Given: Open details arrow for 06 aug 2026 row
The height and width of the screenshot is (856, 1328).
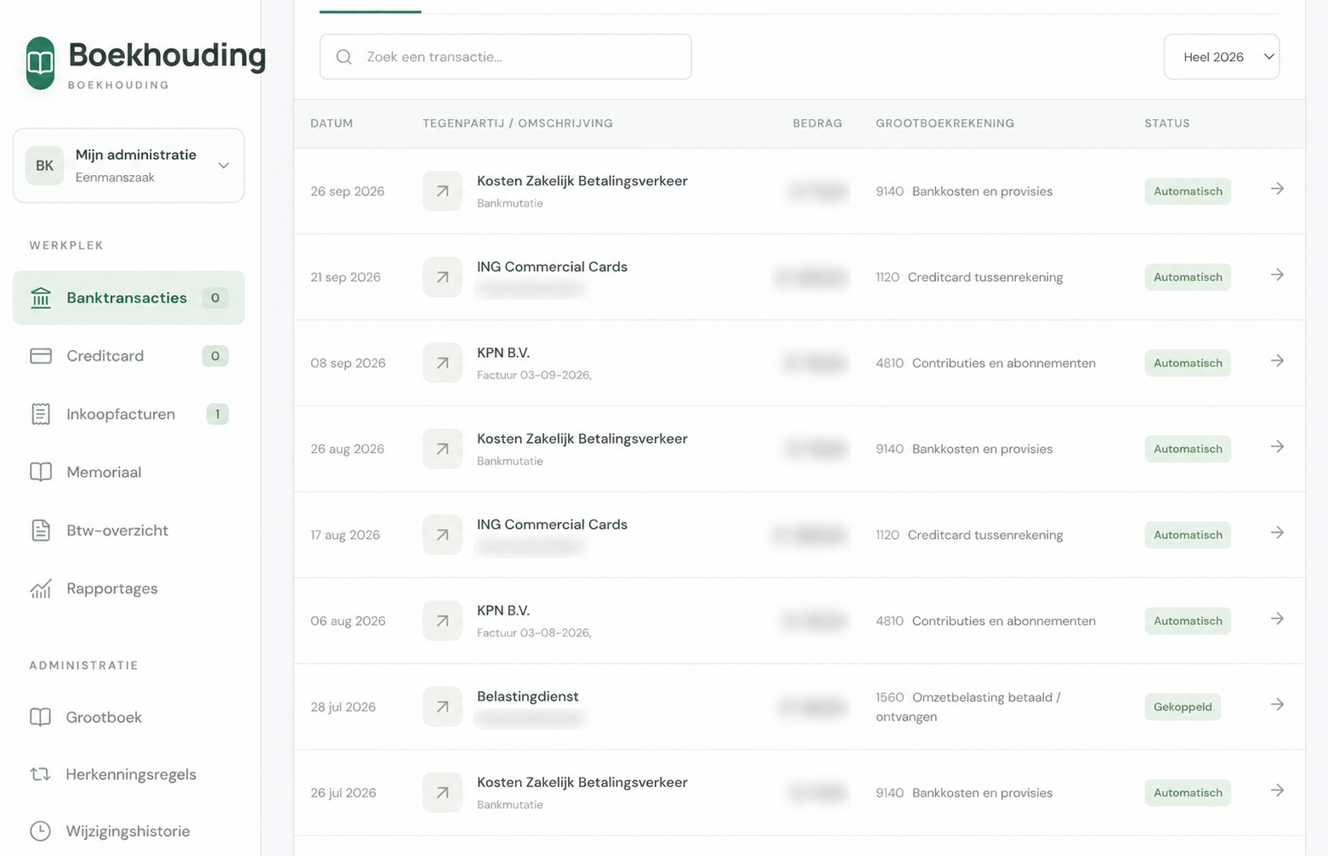Looking at the screenshot, I should (x=1277, y=618).
